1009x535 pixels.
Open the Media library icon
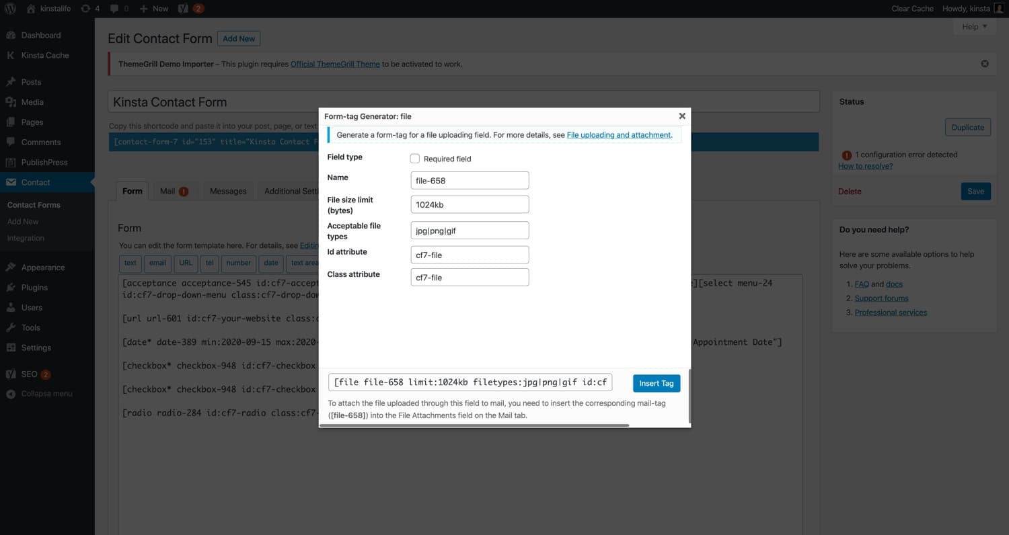pos(12,101)
